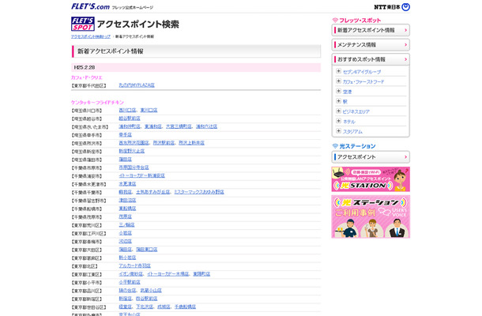Open the 新座野火止店 link
Viewport: 482px width, 316px height.
132,151
